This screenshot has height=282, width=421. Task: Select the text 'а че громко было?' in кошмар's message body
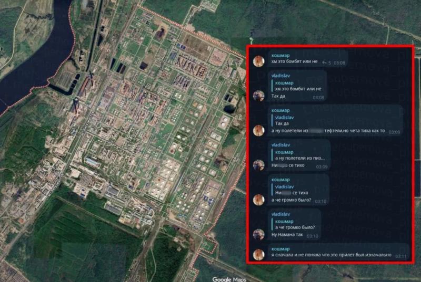(x=292, y=200)
